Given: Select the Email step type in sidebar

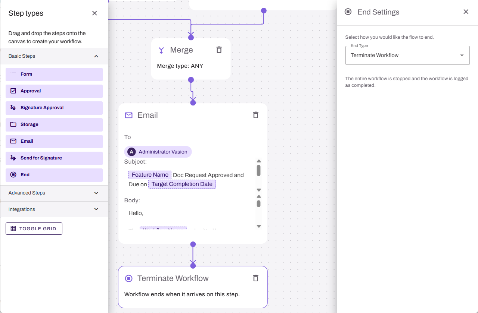Looking at the screenshot, I should pyautogui.click(x=54, y=141).
